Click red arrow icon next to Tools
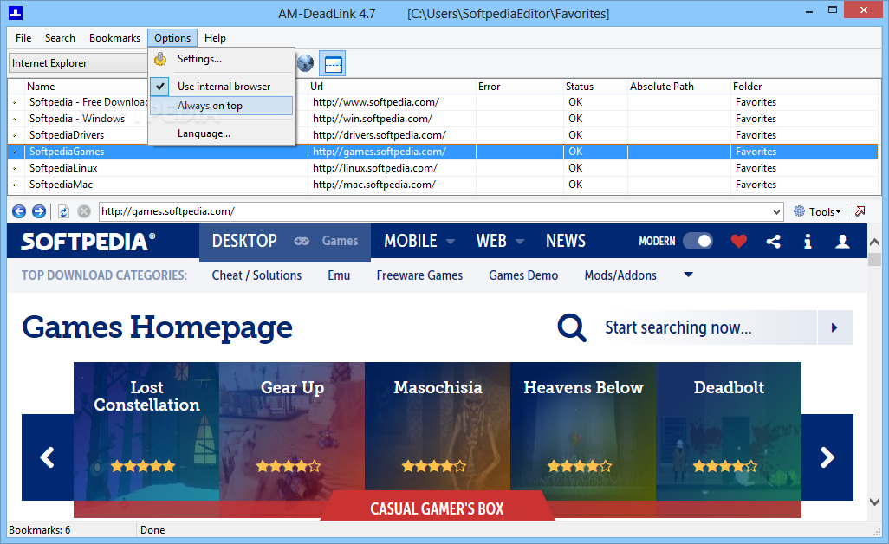Image resolution: width=889 pixels, height=544 pixels. (860, 211)
